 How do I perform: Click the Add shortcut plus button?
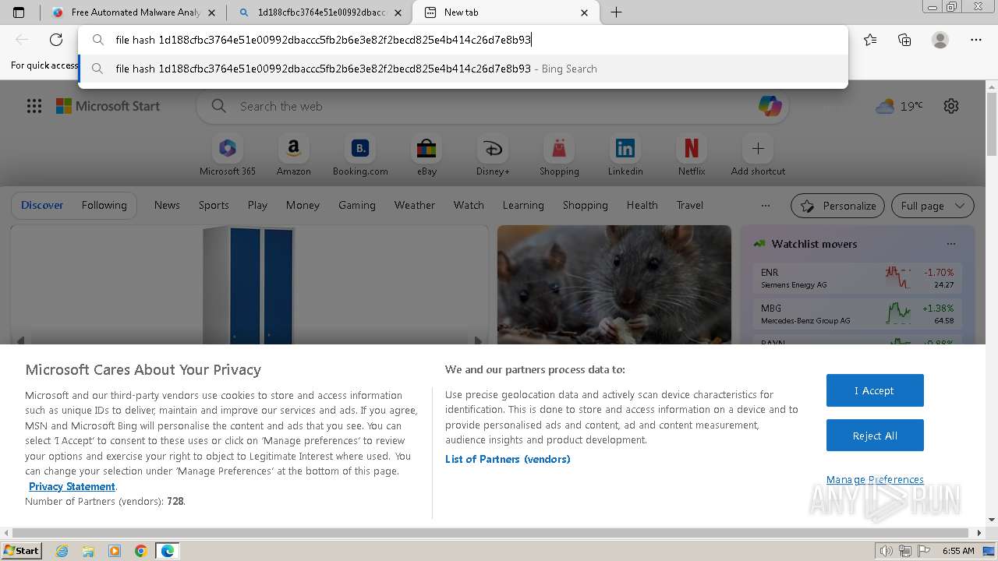point(758,148)
